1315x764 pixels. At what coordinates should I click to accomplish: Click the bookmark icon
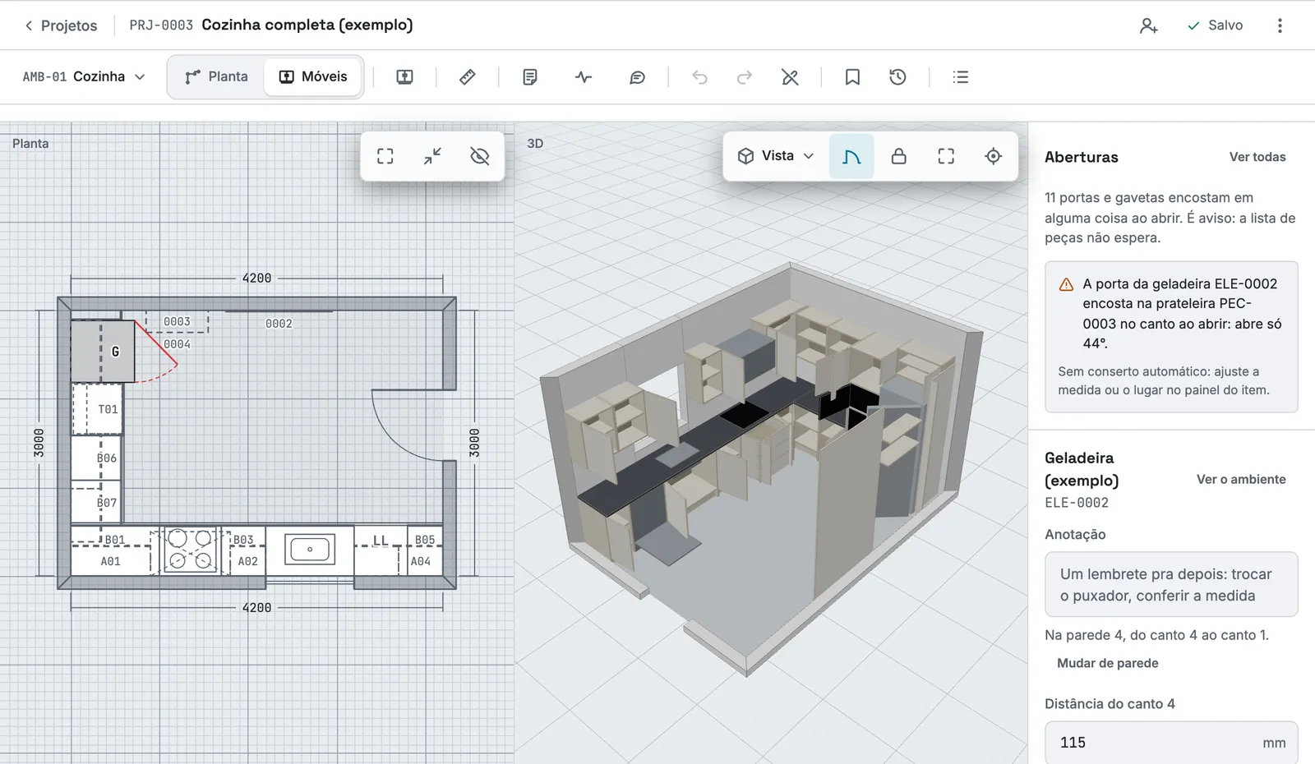852,76
